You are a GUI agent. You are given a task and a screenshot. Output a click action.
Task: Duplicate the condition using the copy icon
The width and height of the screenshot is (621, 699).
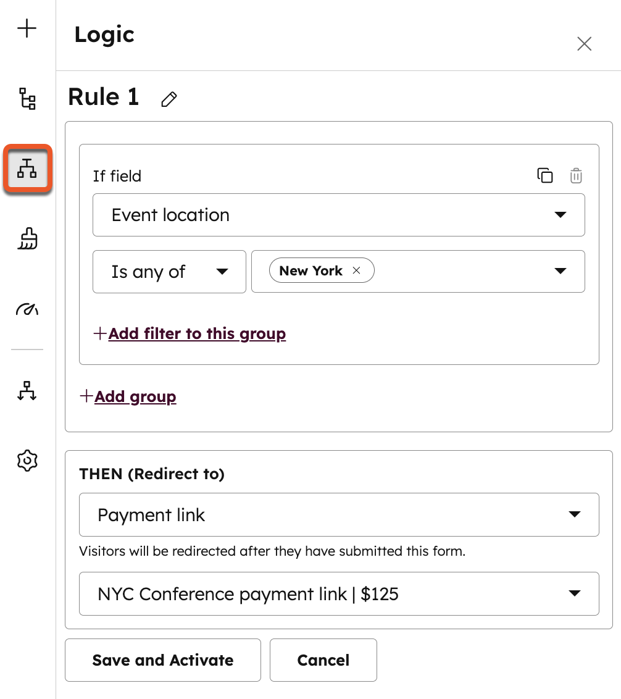(x=546, y=175)
